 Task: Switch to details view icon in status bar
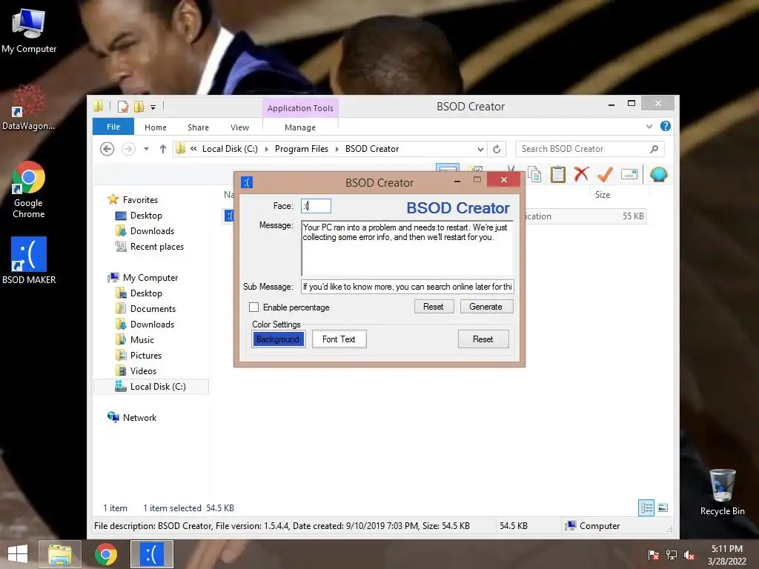pos(646,508)
